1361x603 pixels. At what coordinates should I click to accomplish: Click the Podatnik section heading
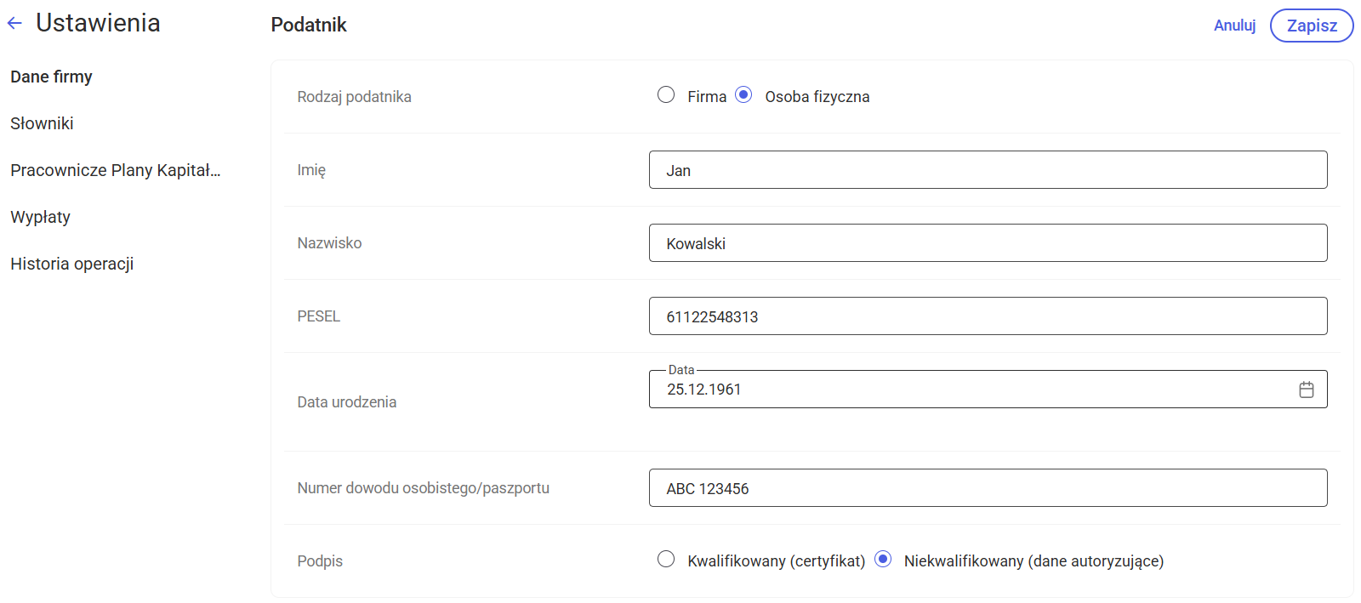[309, 25]
